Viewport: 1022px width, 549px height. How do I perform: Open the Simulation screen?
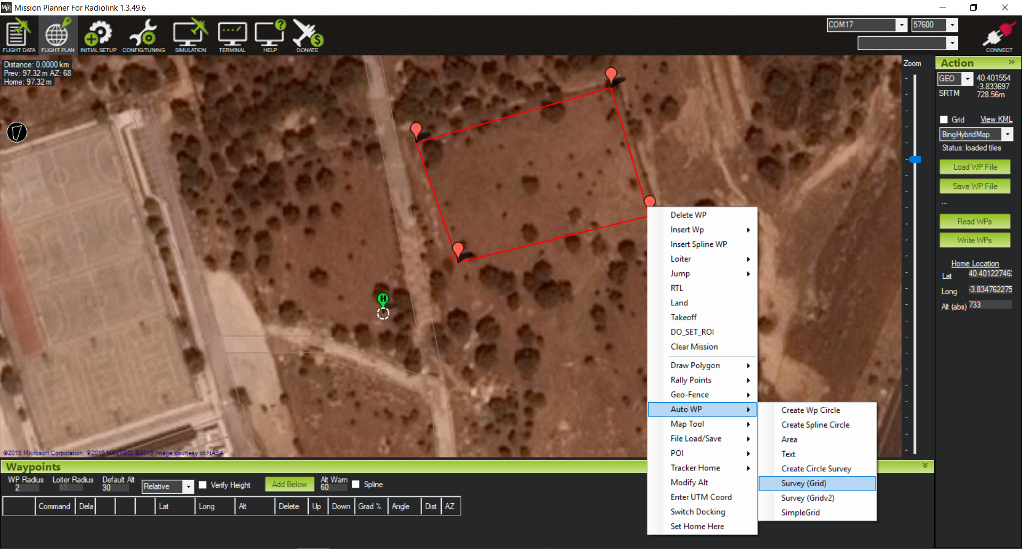(190, 36)
